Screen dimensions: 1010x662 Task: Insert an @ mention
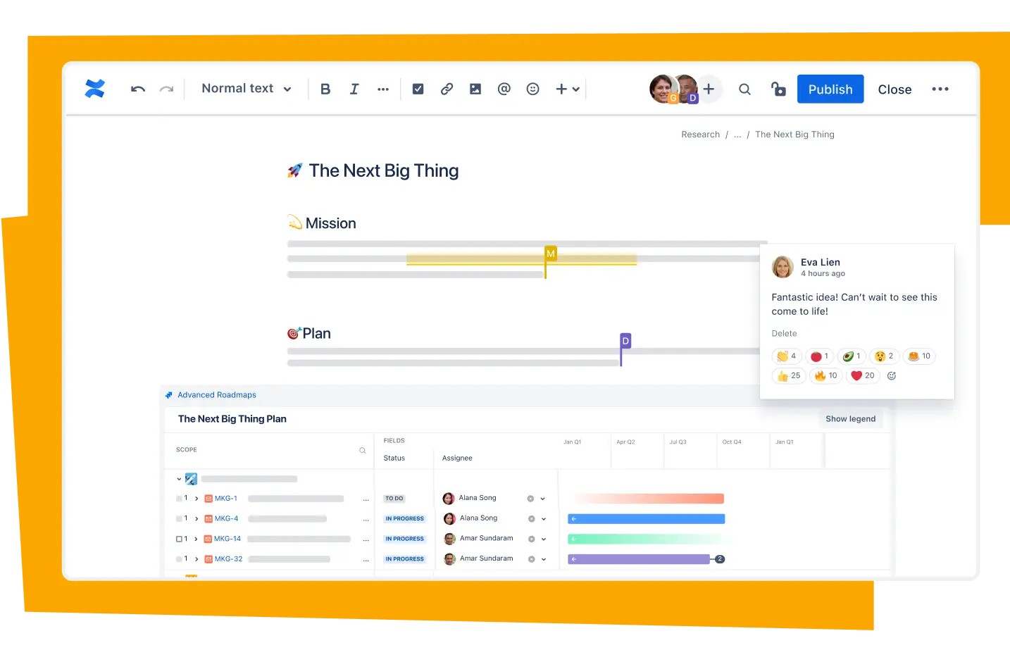tap(504, 89)
